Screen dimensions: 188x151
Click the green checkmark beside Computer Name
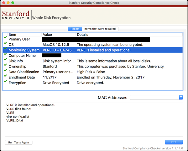click(5, 54)
